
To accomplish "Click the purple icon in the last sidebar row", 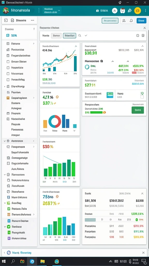I will click(x=9, y=238).
